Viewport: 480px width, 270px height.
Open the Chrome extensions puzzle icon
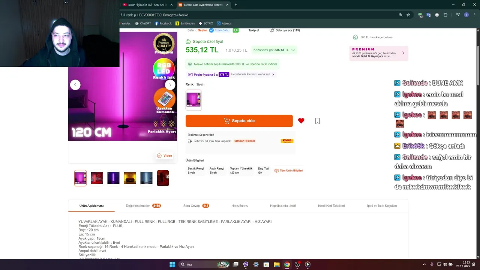pyautogui.click(x=445, y=15)
